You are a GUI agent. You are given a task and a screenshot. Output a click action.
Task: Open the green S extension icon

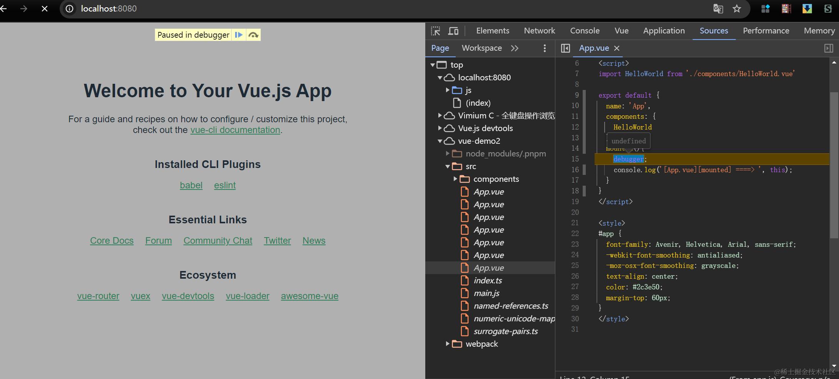coord(828,8)
